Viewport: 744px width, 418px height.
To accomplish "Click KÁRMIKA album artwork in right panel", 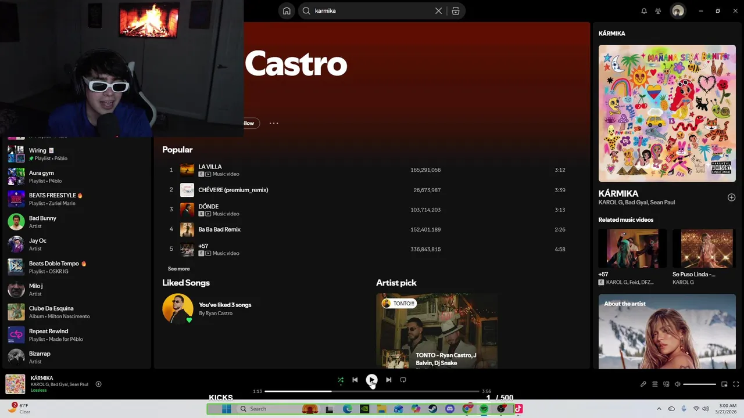I will tap(667, 113).
